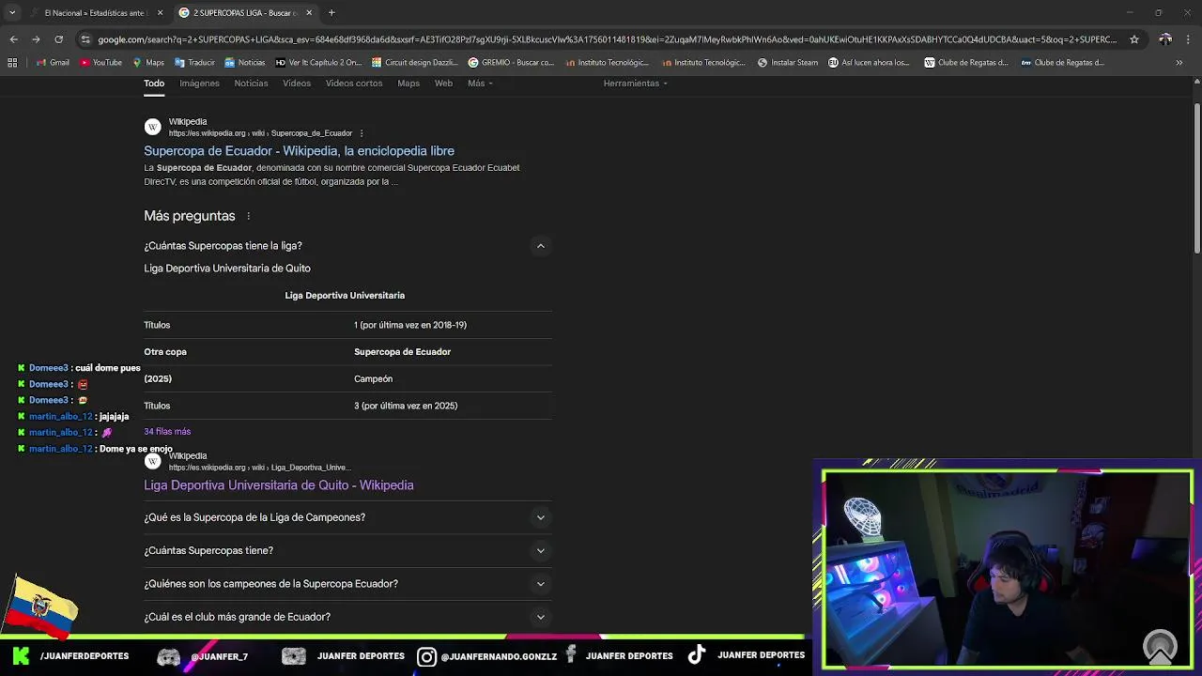The width and height of the screenshot is (1202, 676).
Task: Open Chrome's three-dot menu
Action: click(1190, 39)
